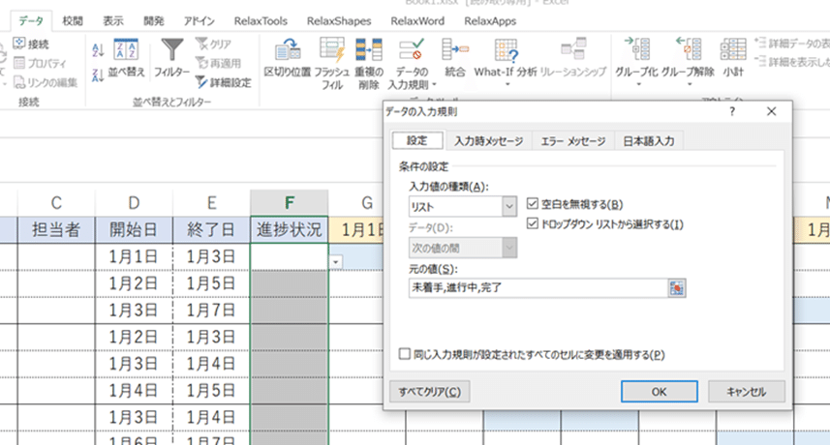Open the RelaxShapes ribbon tab
Image resolution: width=830 pixels, height=445 pixels.
(x=339, y=21)
